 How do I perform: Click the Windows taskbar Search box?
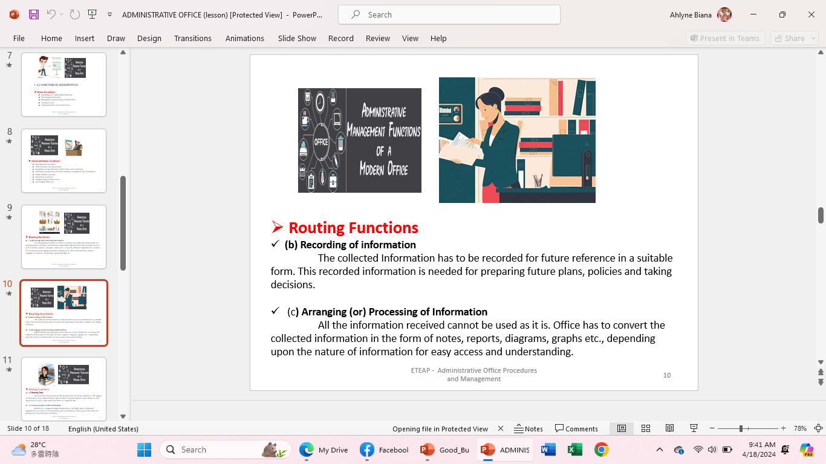pyautogui.click(x=225, y=449)
